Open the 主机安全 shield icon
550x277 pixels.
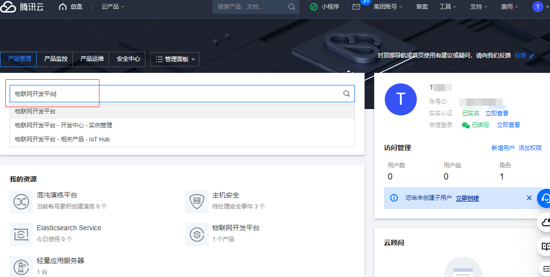pyautogui.click(x=197, y=201)
